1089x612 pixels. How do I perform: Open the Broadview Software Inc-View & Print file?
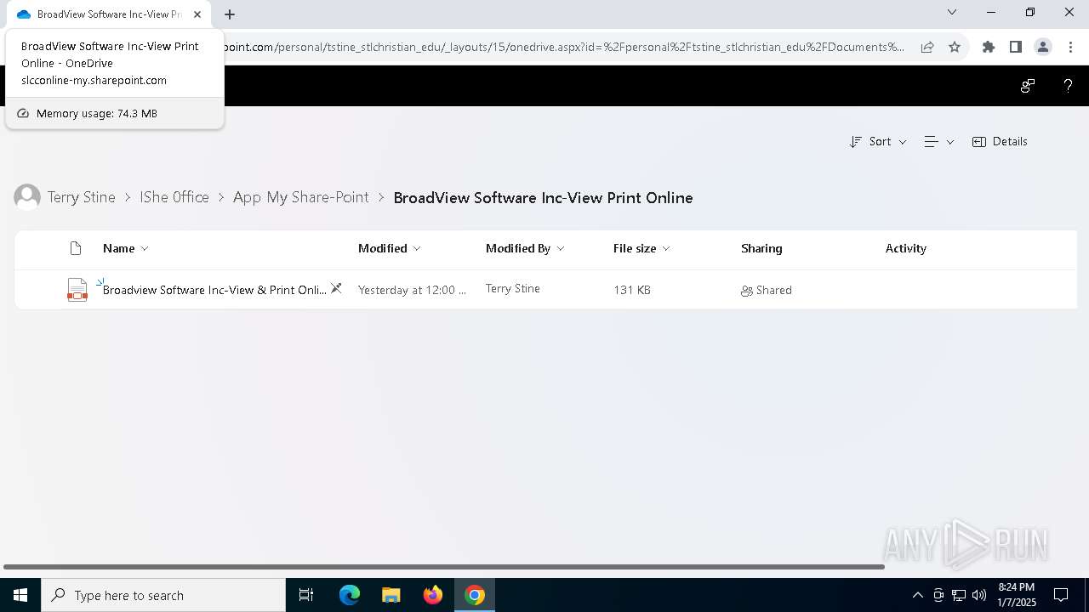214,290
